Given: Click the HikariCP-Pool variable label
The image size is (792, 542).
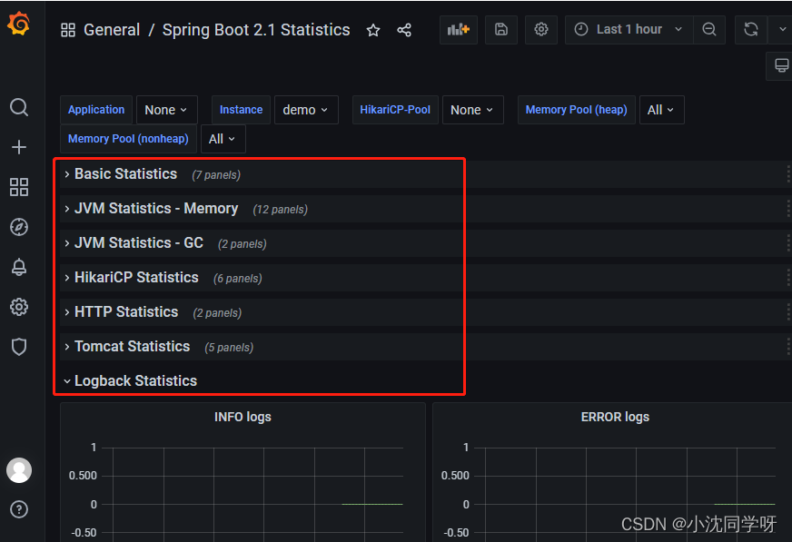Looking at the screenshot, I should click(x=395, y=110).
